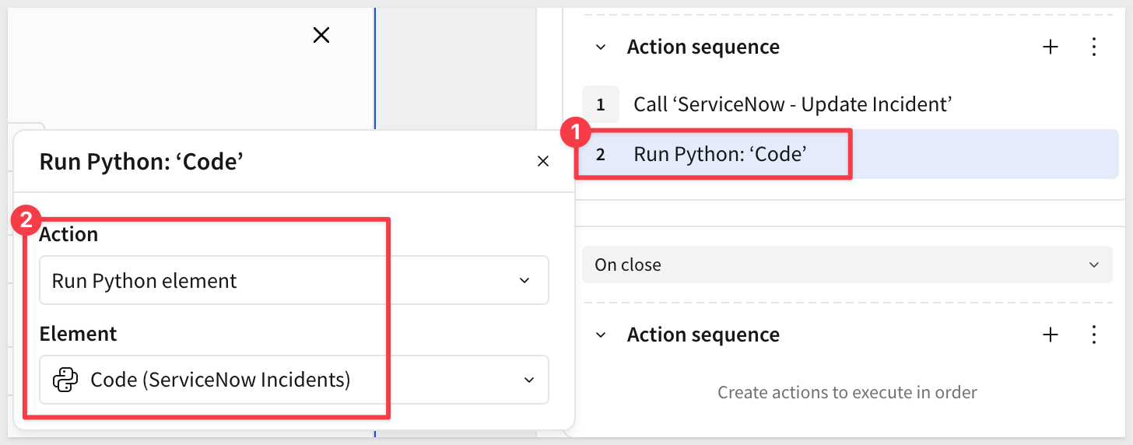Add action to the On close sequence
The height and width of the screenshot is (445, 1133).
pyautogui.click(x=1051, y=335)
